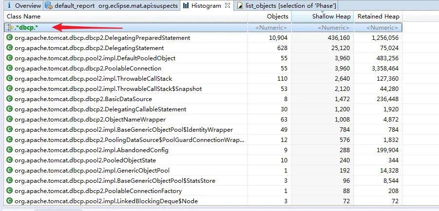Click the list_objects tab icon
Viewport: 439px width, 211px height.
240,5
